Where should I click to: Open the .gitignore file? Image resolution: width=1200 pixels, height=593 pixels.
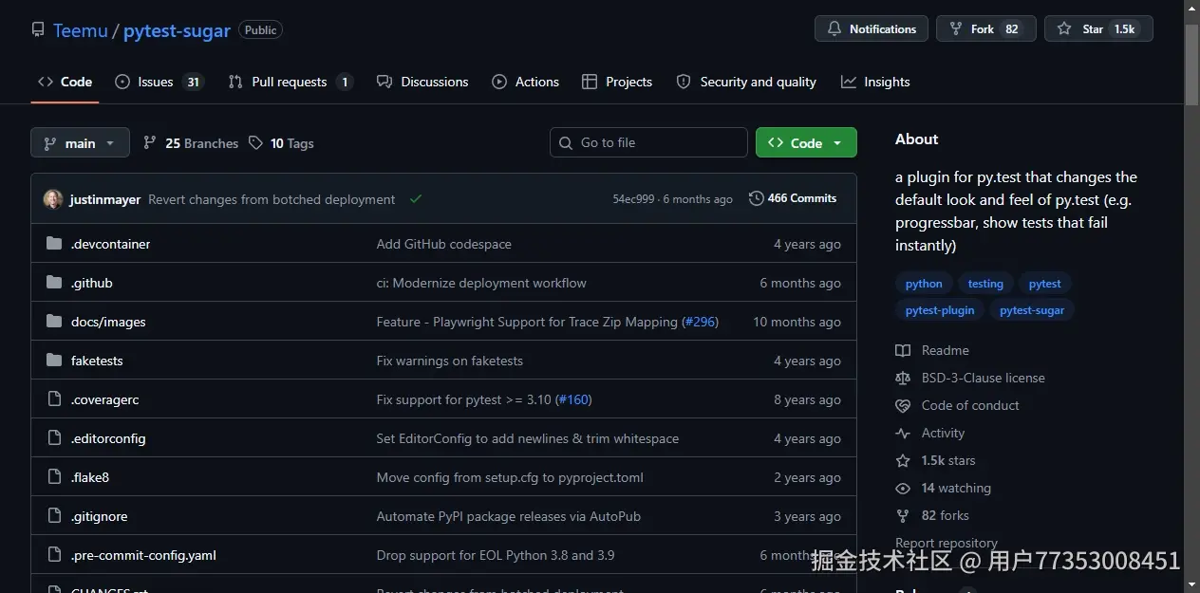(99, 516)
